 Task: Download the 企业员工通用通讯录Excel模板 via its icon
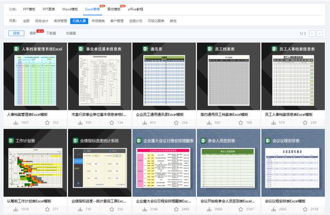[144, 123]
